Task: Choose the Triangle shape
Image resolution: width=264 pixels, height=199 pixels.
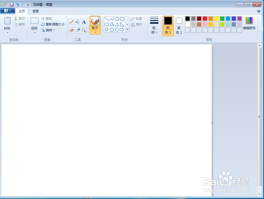Action: click(x=117, y=24)
